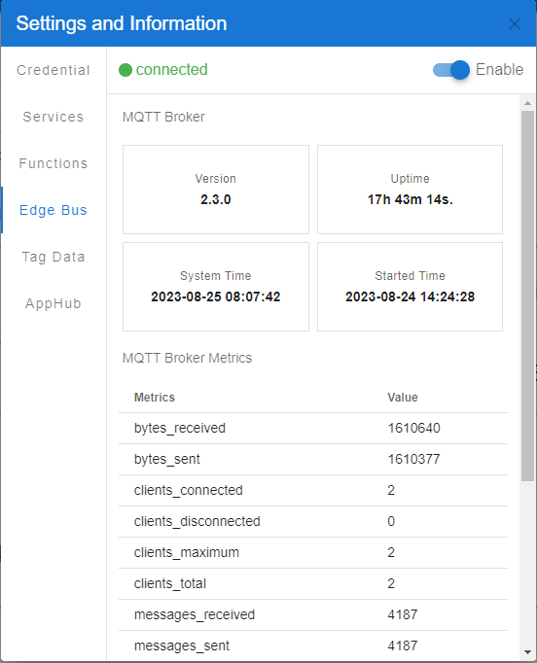
Task: Click the Metrics column header
Action: click(x=155, y=397)
